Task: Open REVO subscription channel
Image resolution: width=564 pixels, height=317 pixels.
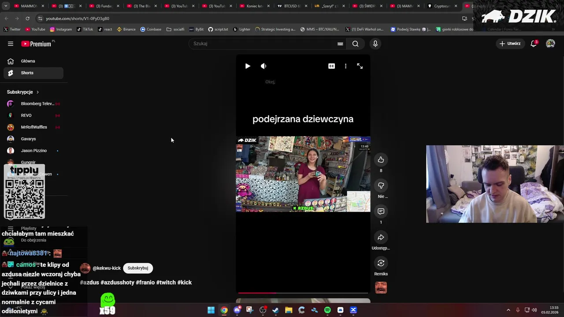Action: 33,115
